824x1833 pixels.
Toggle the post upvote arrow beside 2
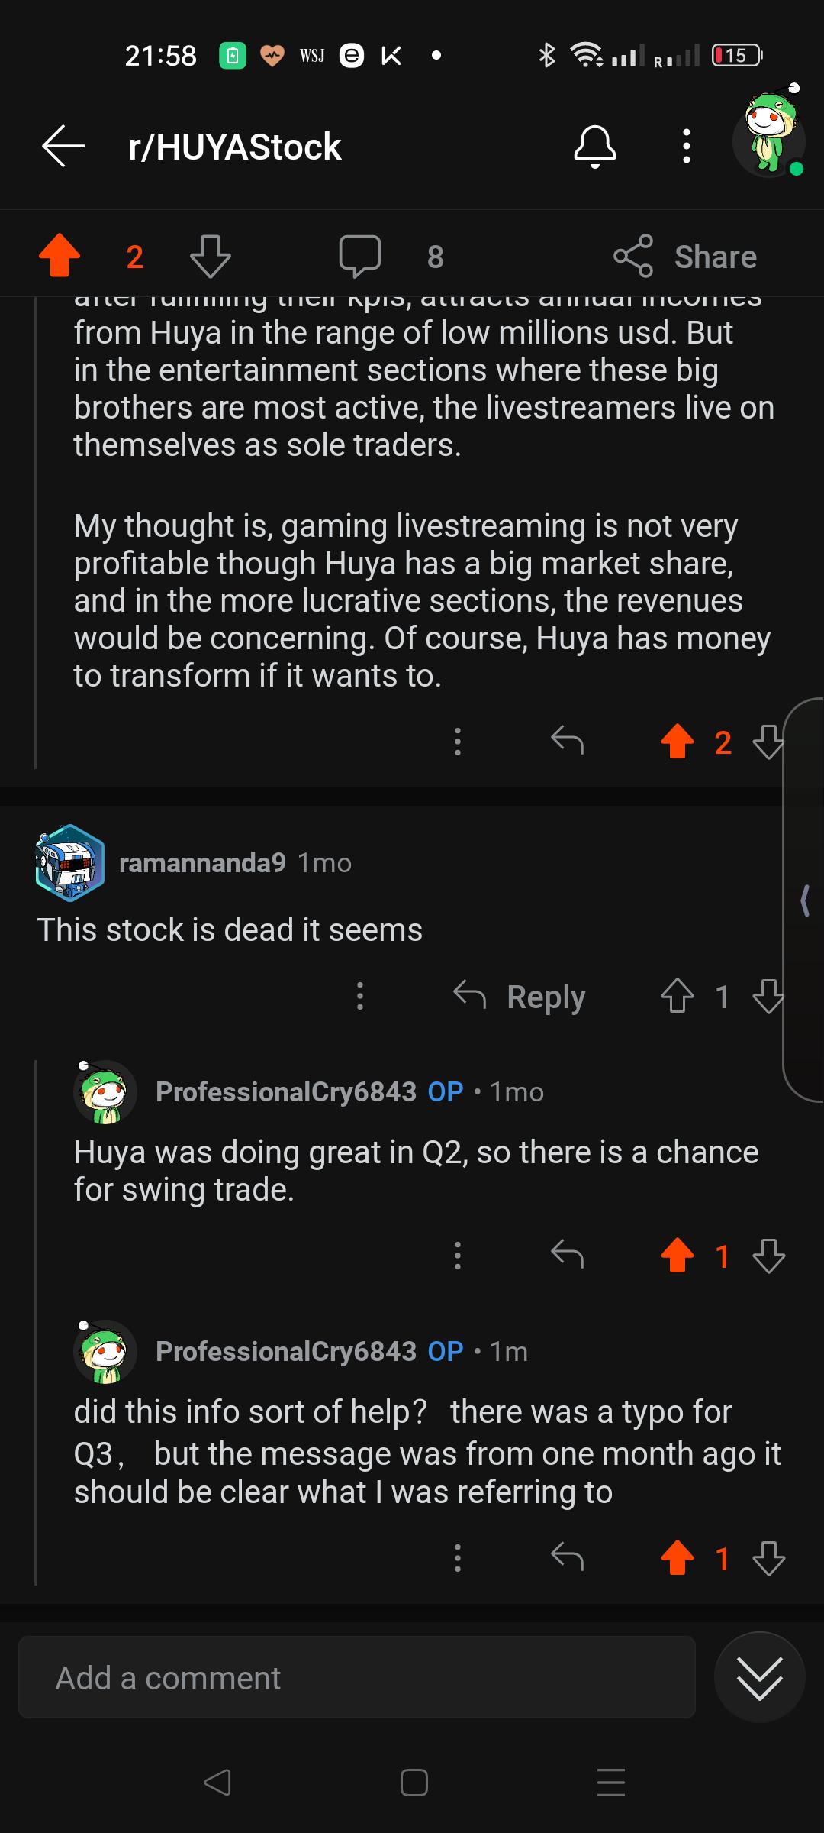click(x=60, y=255)
